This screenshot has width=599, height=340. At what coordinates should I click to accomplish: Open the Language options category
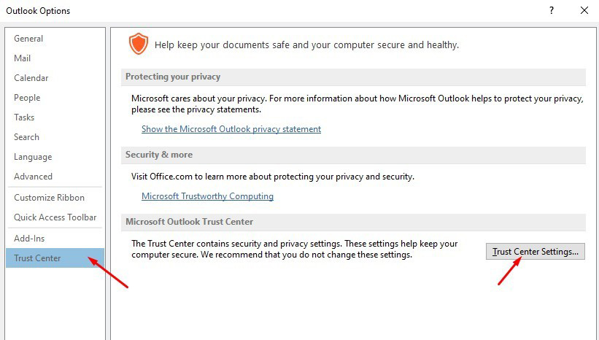[x=33, y=157]
